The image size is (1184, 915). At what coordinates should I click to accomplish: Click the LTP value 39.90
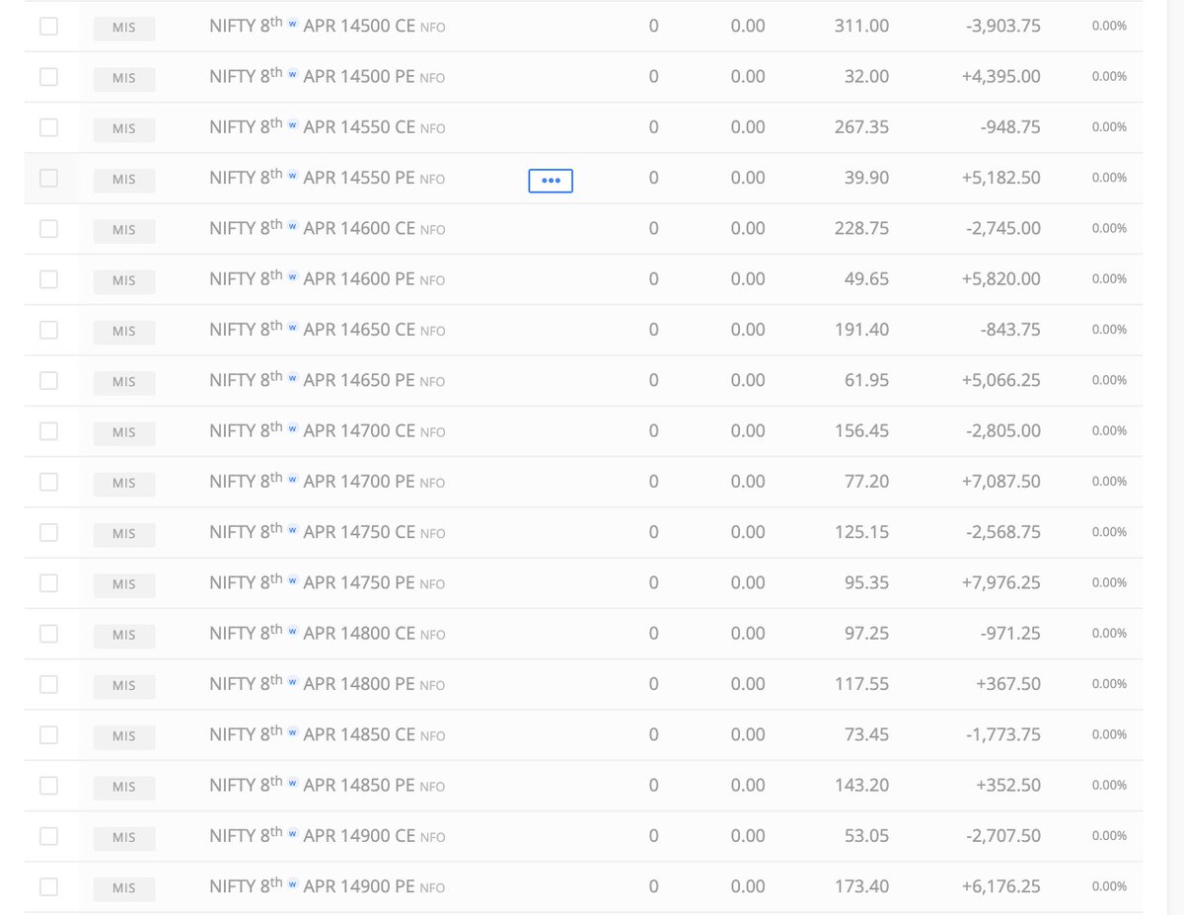(866, 178)
